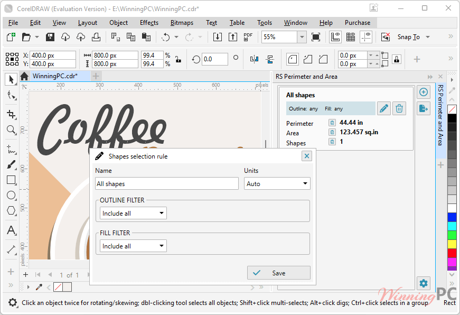The image size is (460, 315).
Task: Expand the standard toolbar overflow chevron
Action: pos(450,36)
